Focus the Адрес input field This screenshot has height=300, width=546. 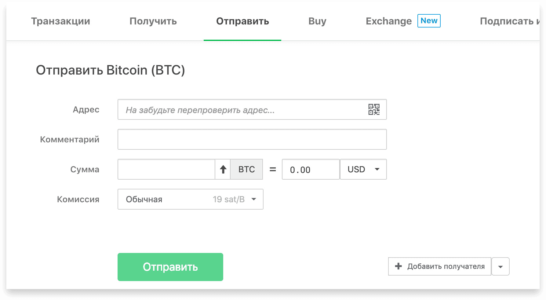point(252,109)
